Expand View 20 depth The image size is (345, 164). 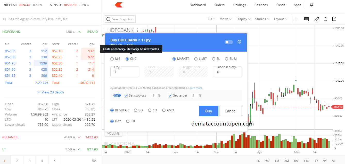51,92
